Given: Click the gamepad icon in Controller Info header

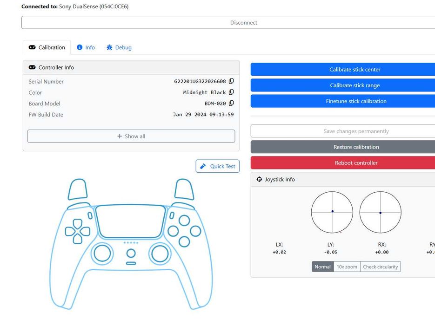Looking at the screenshot, I should 32,67.
